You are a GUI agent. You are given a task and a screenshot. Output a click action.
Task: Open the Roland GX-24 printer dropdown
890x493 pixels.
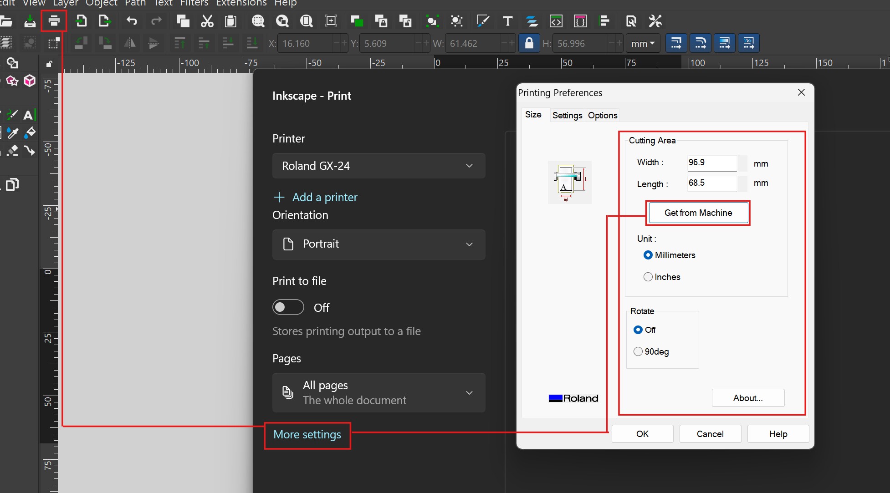point(379,166)
